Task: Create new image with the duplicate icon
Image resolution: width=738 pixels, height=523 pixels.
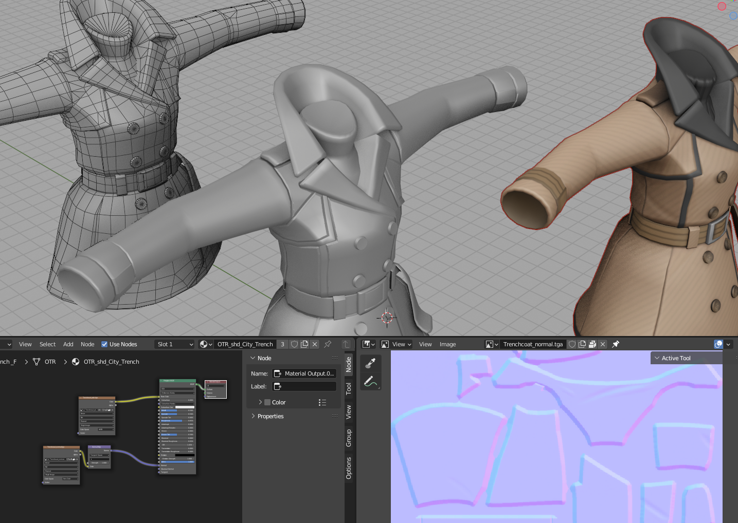Action: (x=582, y=344)
